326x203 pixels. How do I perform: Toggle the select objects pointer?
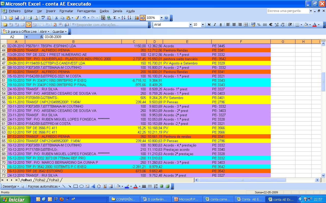pos(23,186)
